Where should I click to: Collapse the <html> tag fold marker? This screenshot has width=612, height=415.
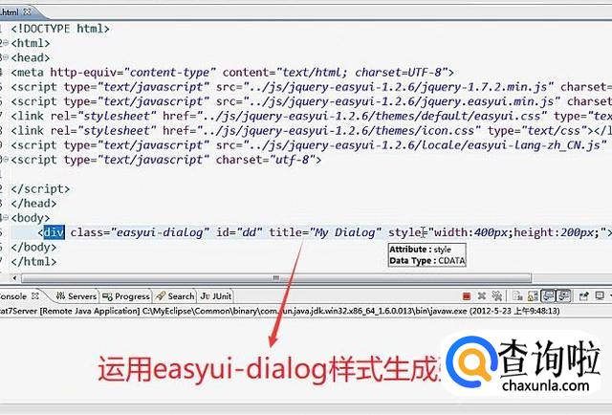6,43
